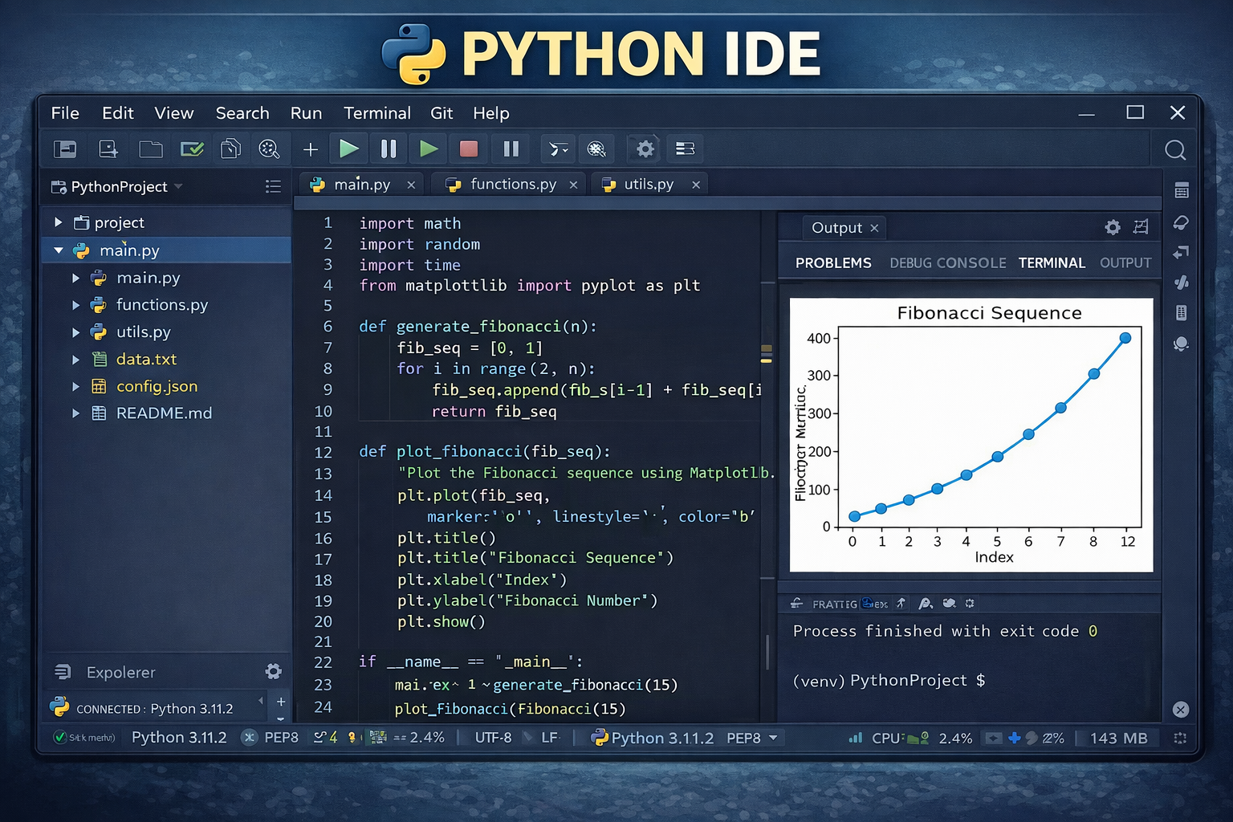Select the PROBLEMS panel tab
Viewport: 1233px width, 822px height.
point(833,262)
